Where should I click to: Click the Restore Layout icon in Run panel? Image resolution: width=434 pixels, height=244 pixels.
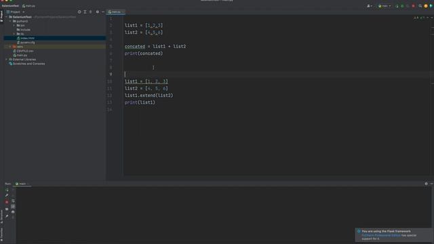[7, 209]
